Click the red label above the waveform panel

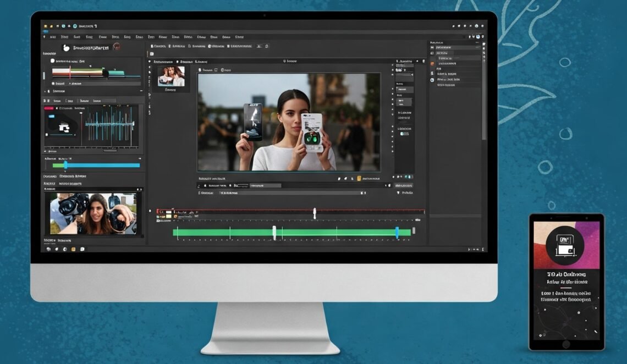tap(49, 108)
